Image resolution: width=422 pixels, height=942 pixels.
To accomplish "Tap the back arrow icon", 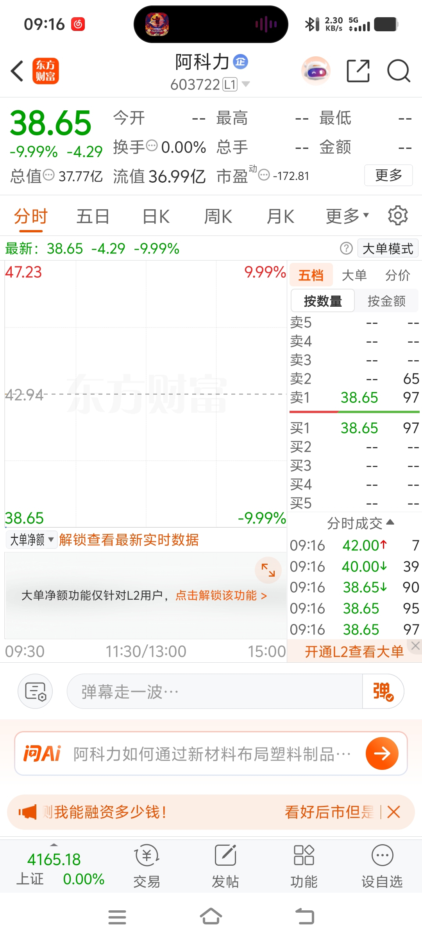I will pyautogui.click(x=17, y=71).
